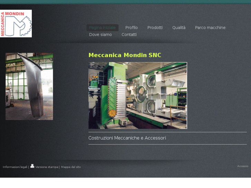Click the teal bar at the page top

(125, 2)
